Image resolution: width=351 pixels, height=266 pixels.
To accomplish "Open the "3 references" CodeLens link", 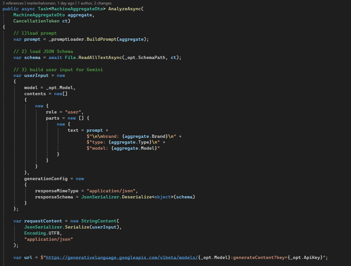I will point(12,3).
